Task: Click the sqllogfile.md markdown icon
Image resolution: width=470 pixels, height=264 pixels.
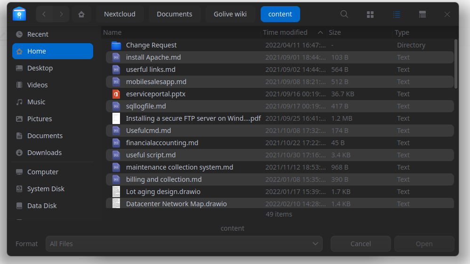Action: pos(116,106)
